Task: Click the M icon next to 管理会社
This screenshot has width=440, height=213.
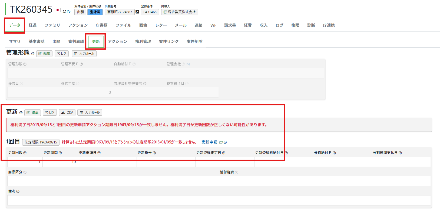Action: [x=188, y=64]
